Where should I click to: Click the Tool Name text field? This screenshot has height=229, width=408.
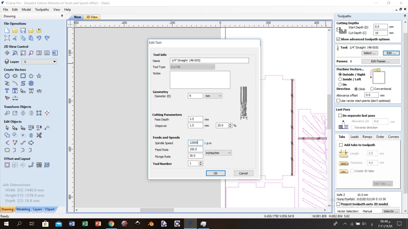209,61
